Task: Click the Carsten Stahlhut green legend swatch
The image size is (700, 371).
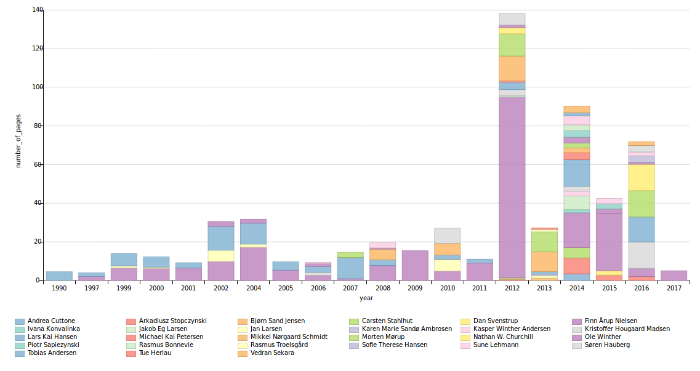Action: pos(354,322)
